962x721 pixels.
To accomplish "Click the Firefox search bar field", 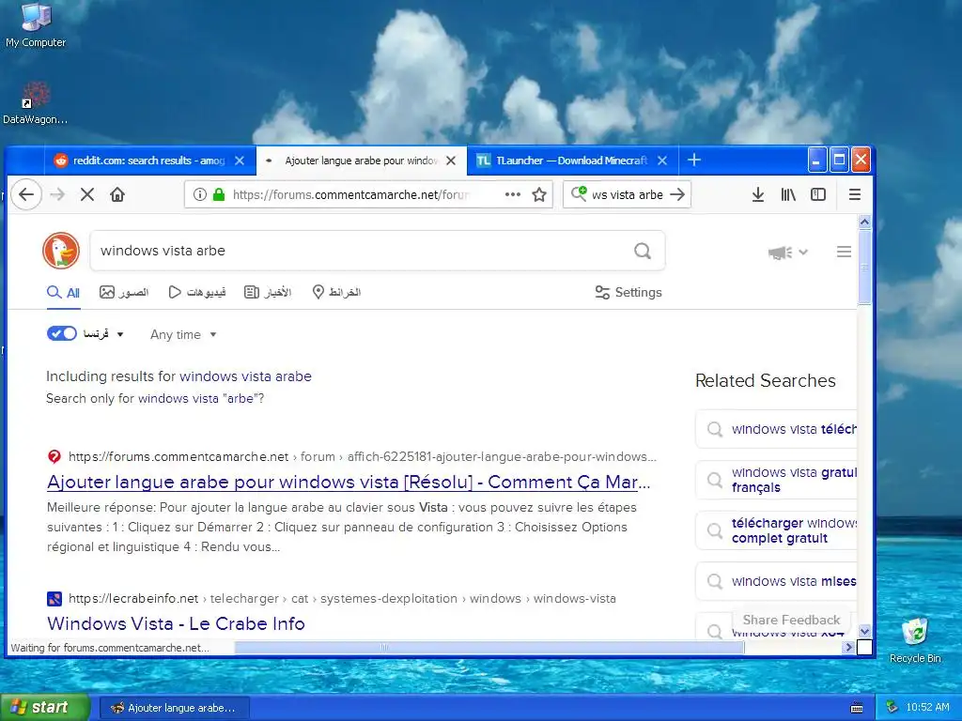I will coord(627,194).
